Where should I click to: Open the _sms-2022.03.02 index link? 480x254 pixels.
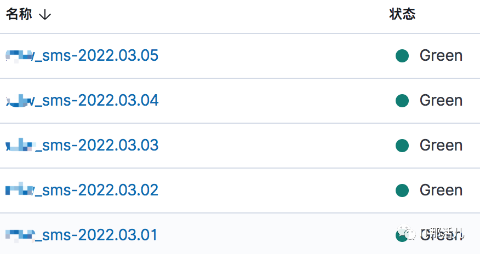pos(82,190)
